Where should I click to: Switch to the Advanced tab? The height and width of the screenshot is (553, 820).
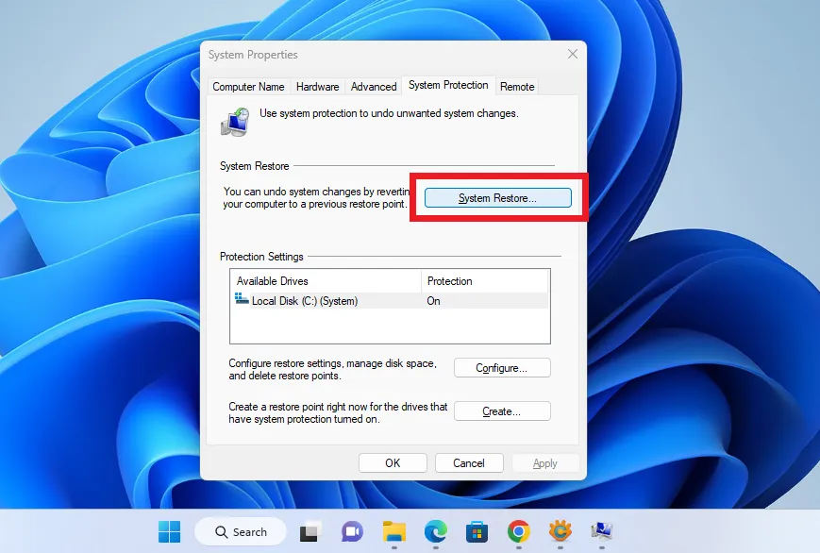[x=374, y=86]
